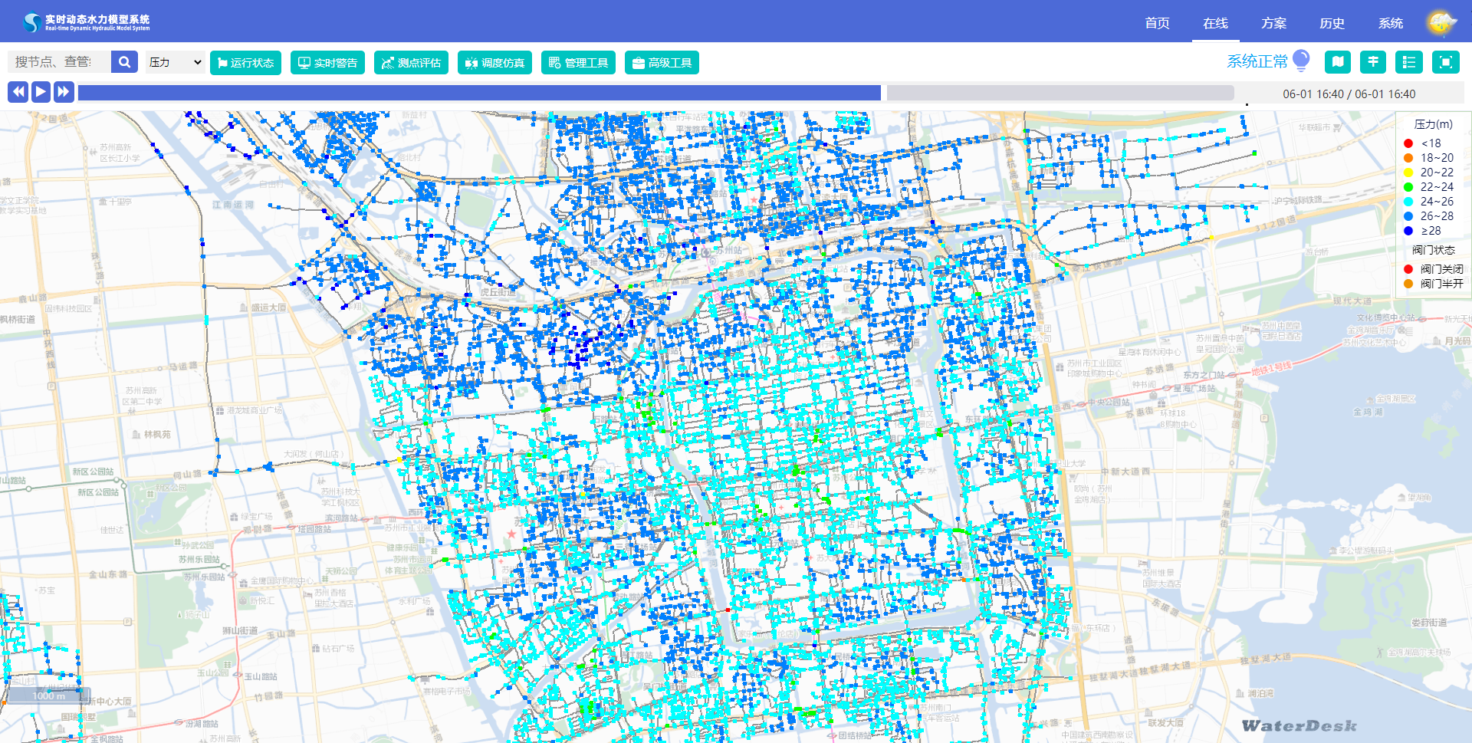The height and width of the screenshot is (743, 1472).
Task: Open the 测点评估 menu
Action: pos(411,63)
